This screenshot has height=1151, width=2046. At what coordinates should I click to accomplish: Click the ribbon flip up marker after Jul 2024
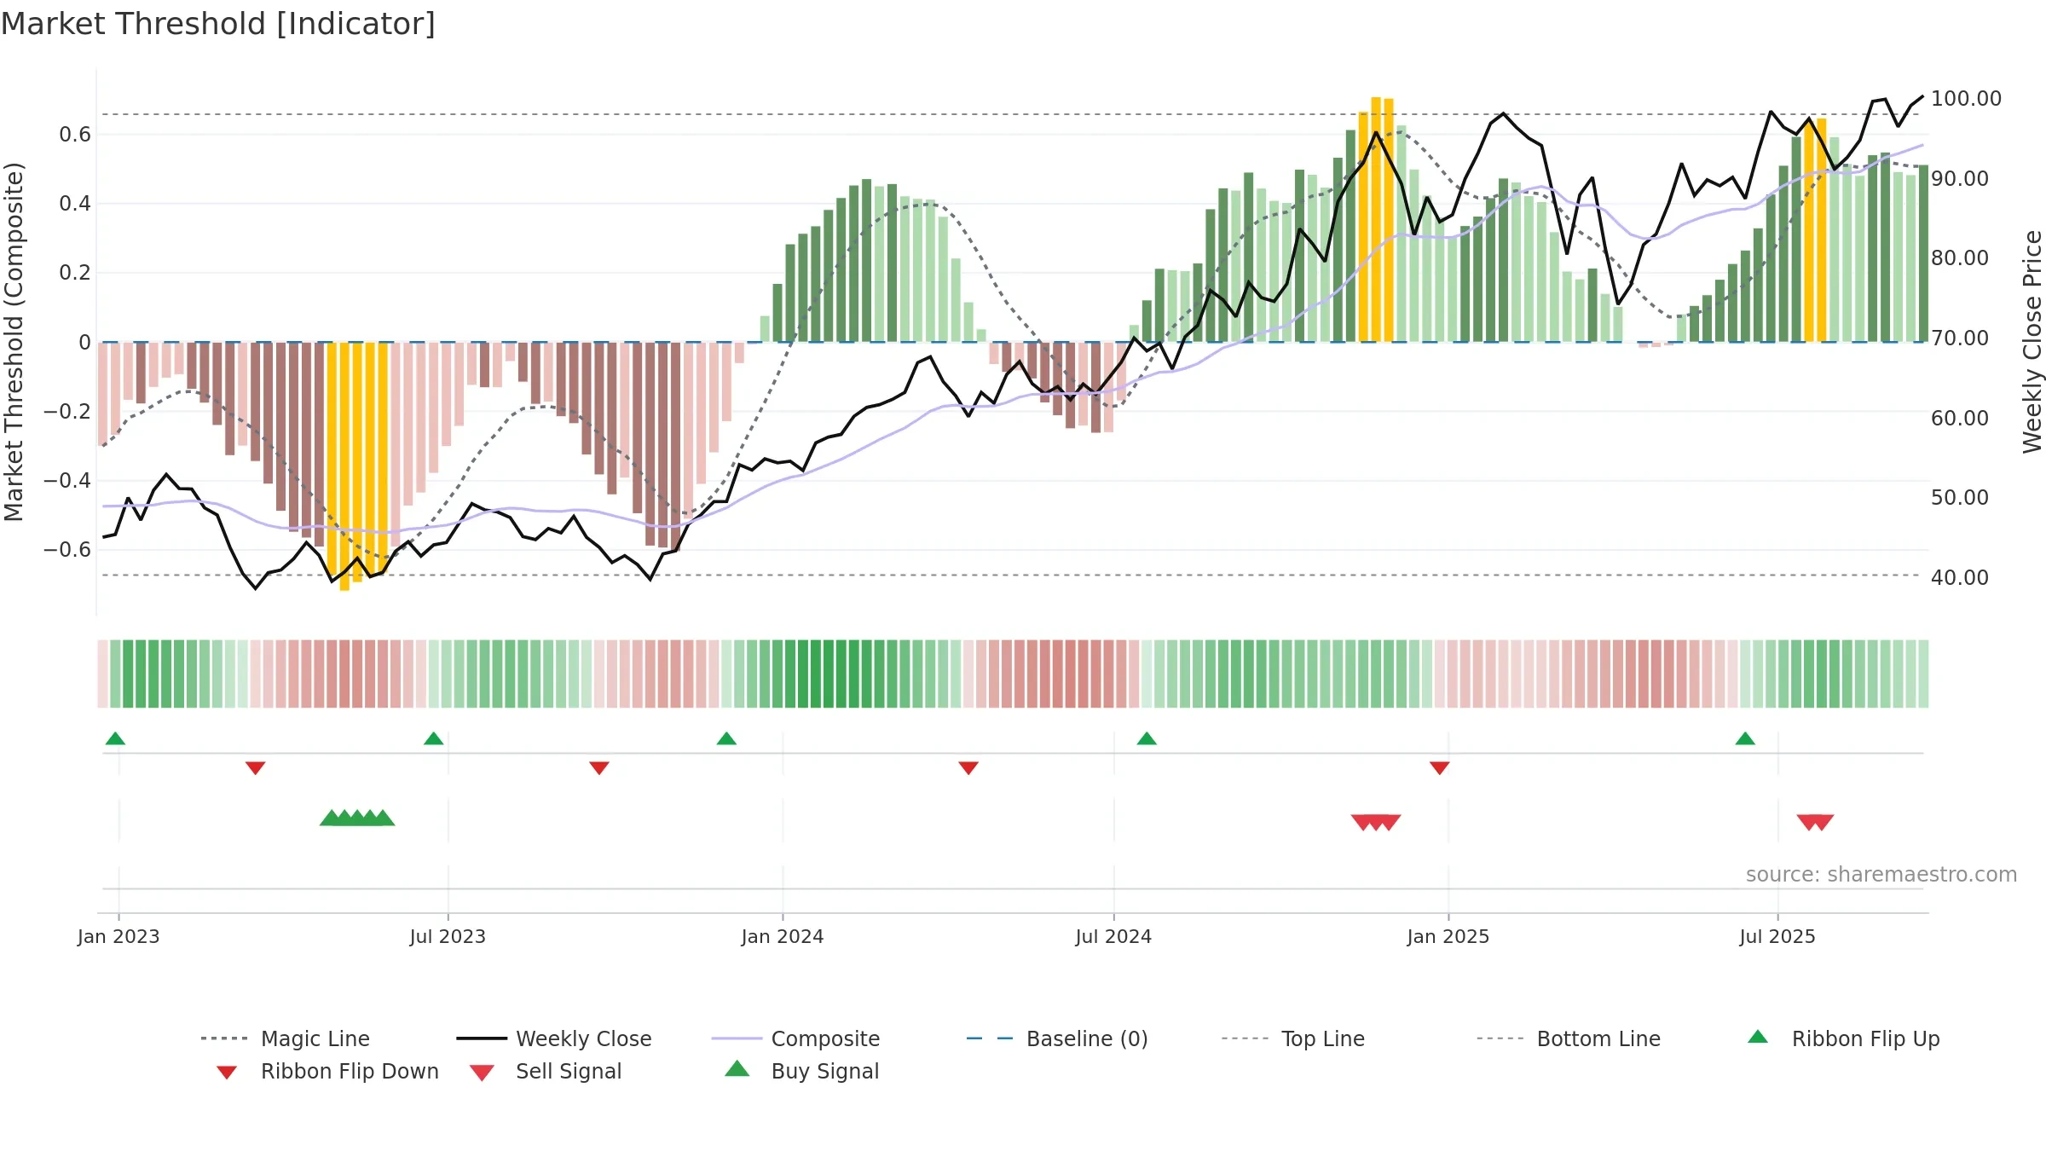1147,738
